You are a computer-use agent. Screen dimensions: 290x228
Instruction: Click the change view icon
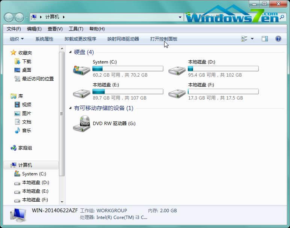244,39
